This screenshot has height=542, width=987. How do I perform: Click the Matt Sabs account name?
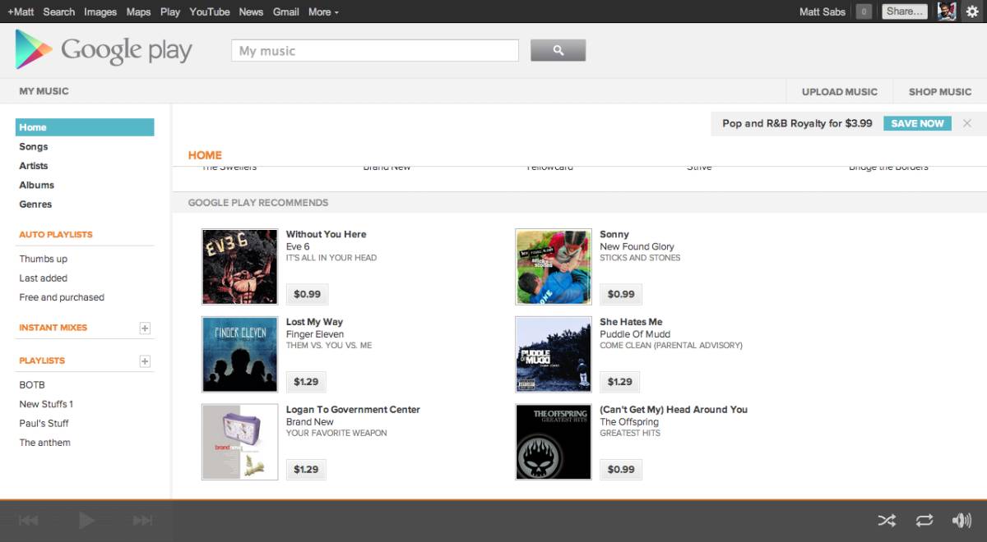click(x=822, y=11)
